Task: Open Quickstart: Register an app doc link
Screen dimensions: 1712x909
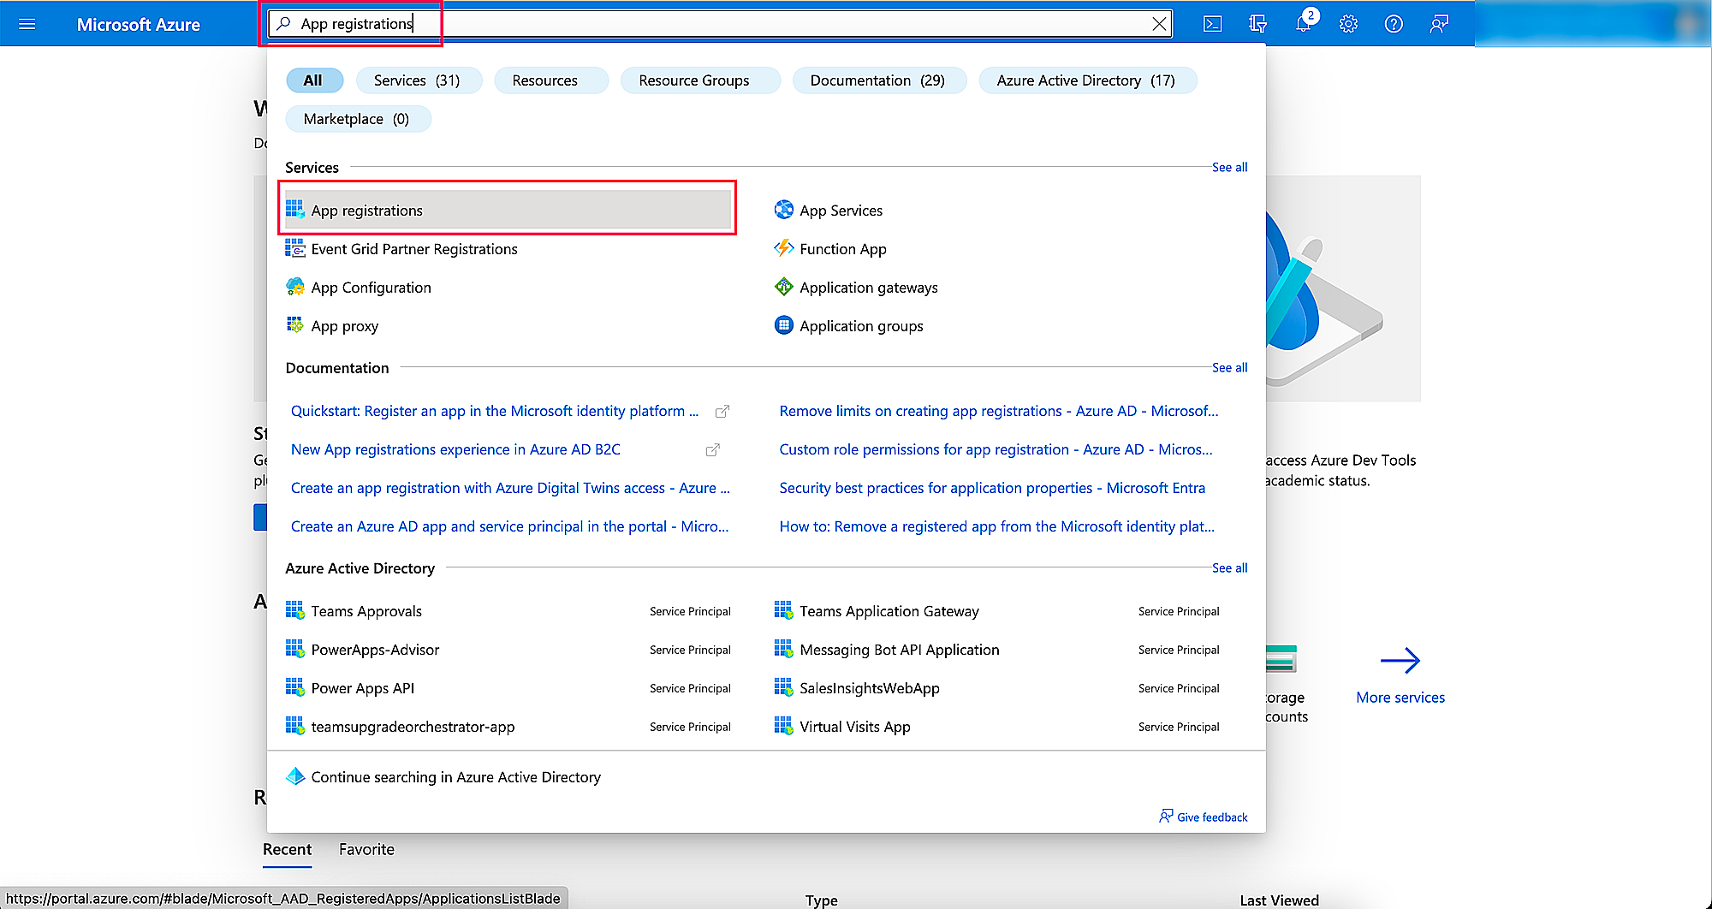Action: 495,411
